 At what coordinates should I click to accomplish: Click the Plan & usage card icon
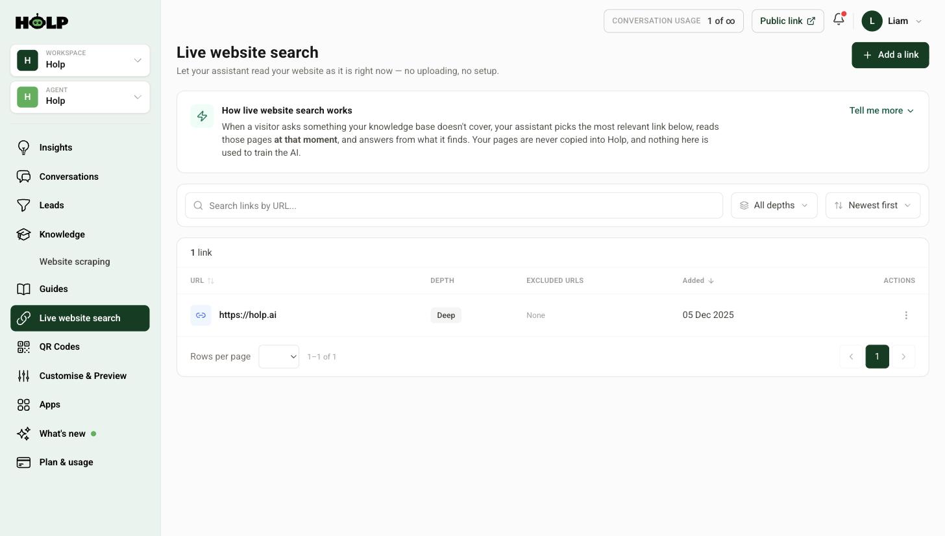click(23, 463)
